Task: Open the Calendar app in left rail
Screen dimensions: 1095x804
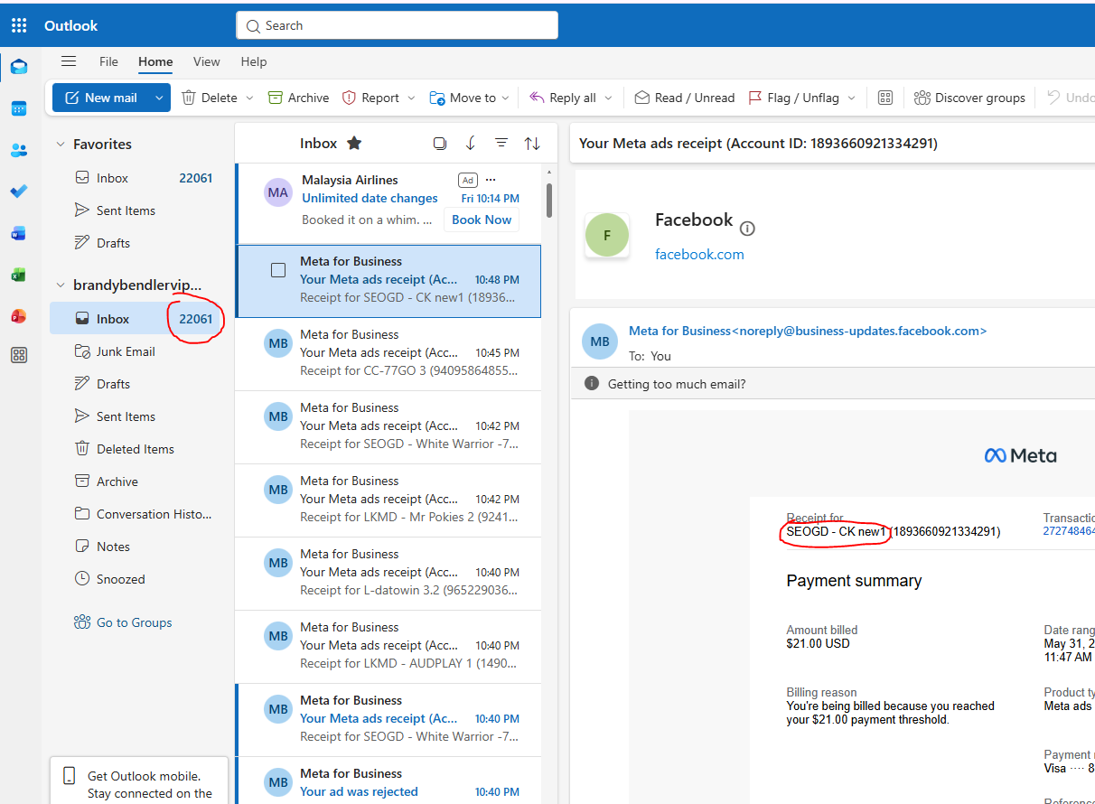Action: [x=19, y=108]
